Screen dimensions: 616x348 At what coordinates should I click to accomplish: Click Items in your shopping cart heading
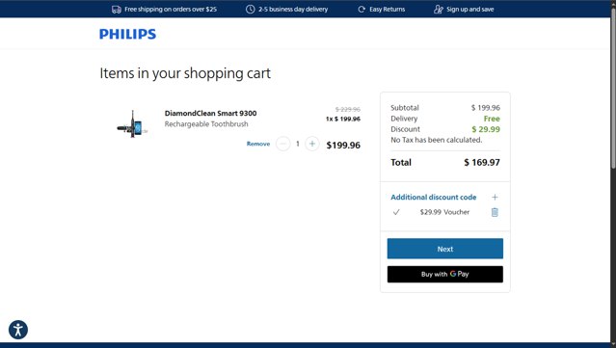tap(185, 73)
